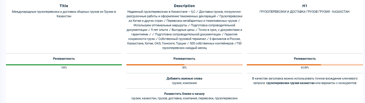Click the orange 50% Description relevance bar
This screenshot has width=365, height=103.
click(x=184, y=65)
